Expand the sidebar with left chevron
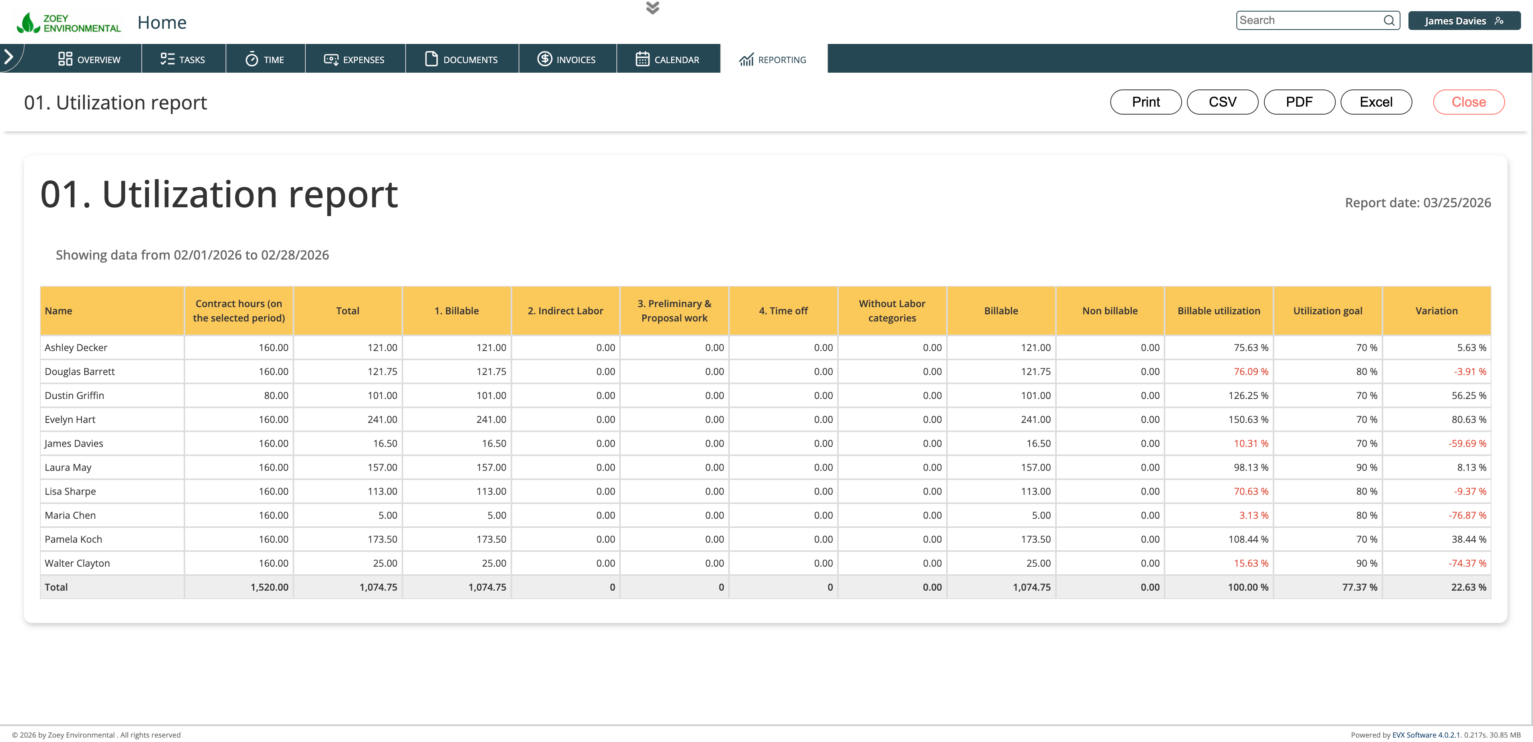The width and height of the screenshot is (1533, 742). click(9, 57)
